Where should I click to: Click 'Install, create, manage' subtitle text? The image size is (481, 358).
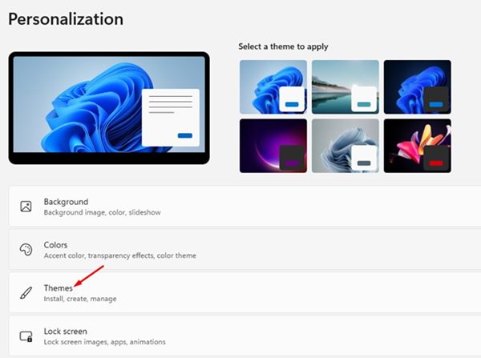[80, 299]
